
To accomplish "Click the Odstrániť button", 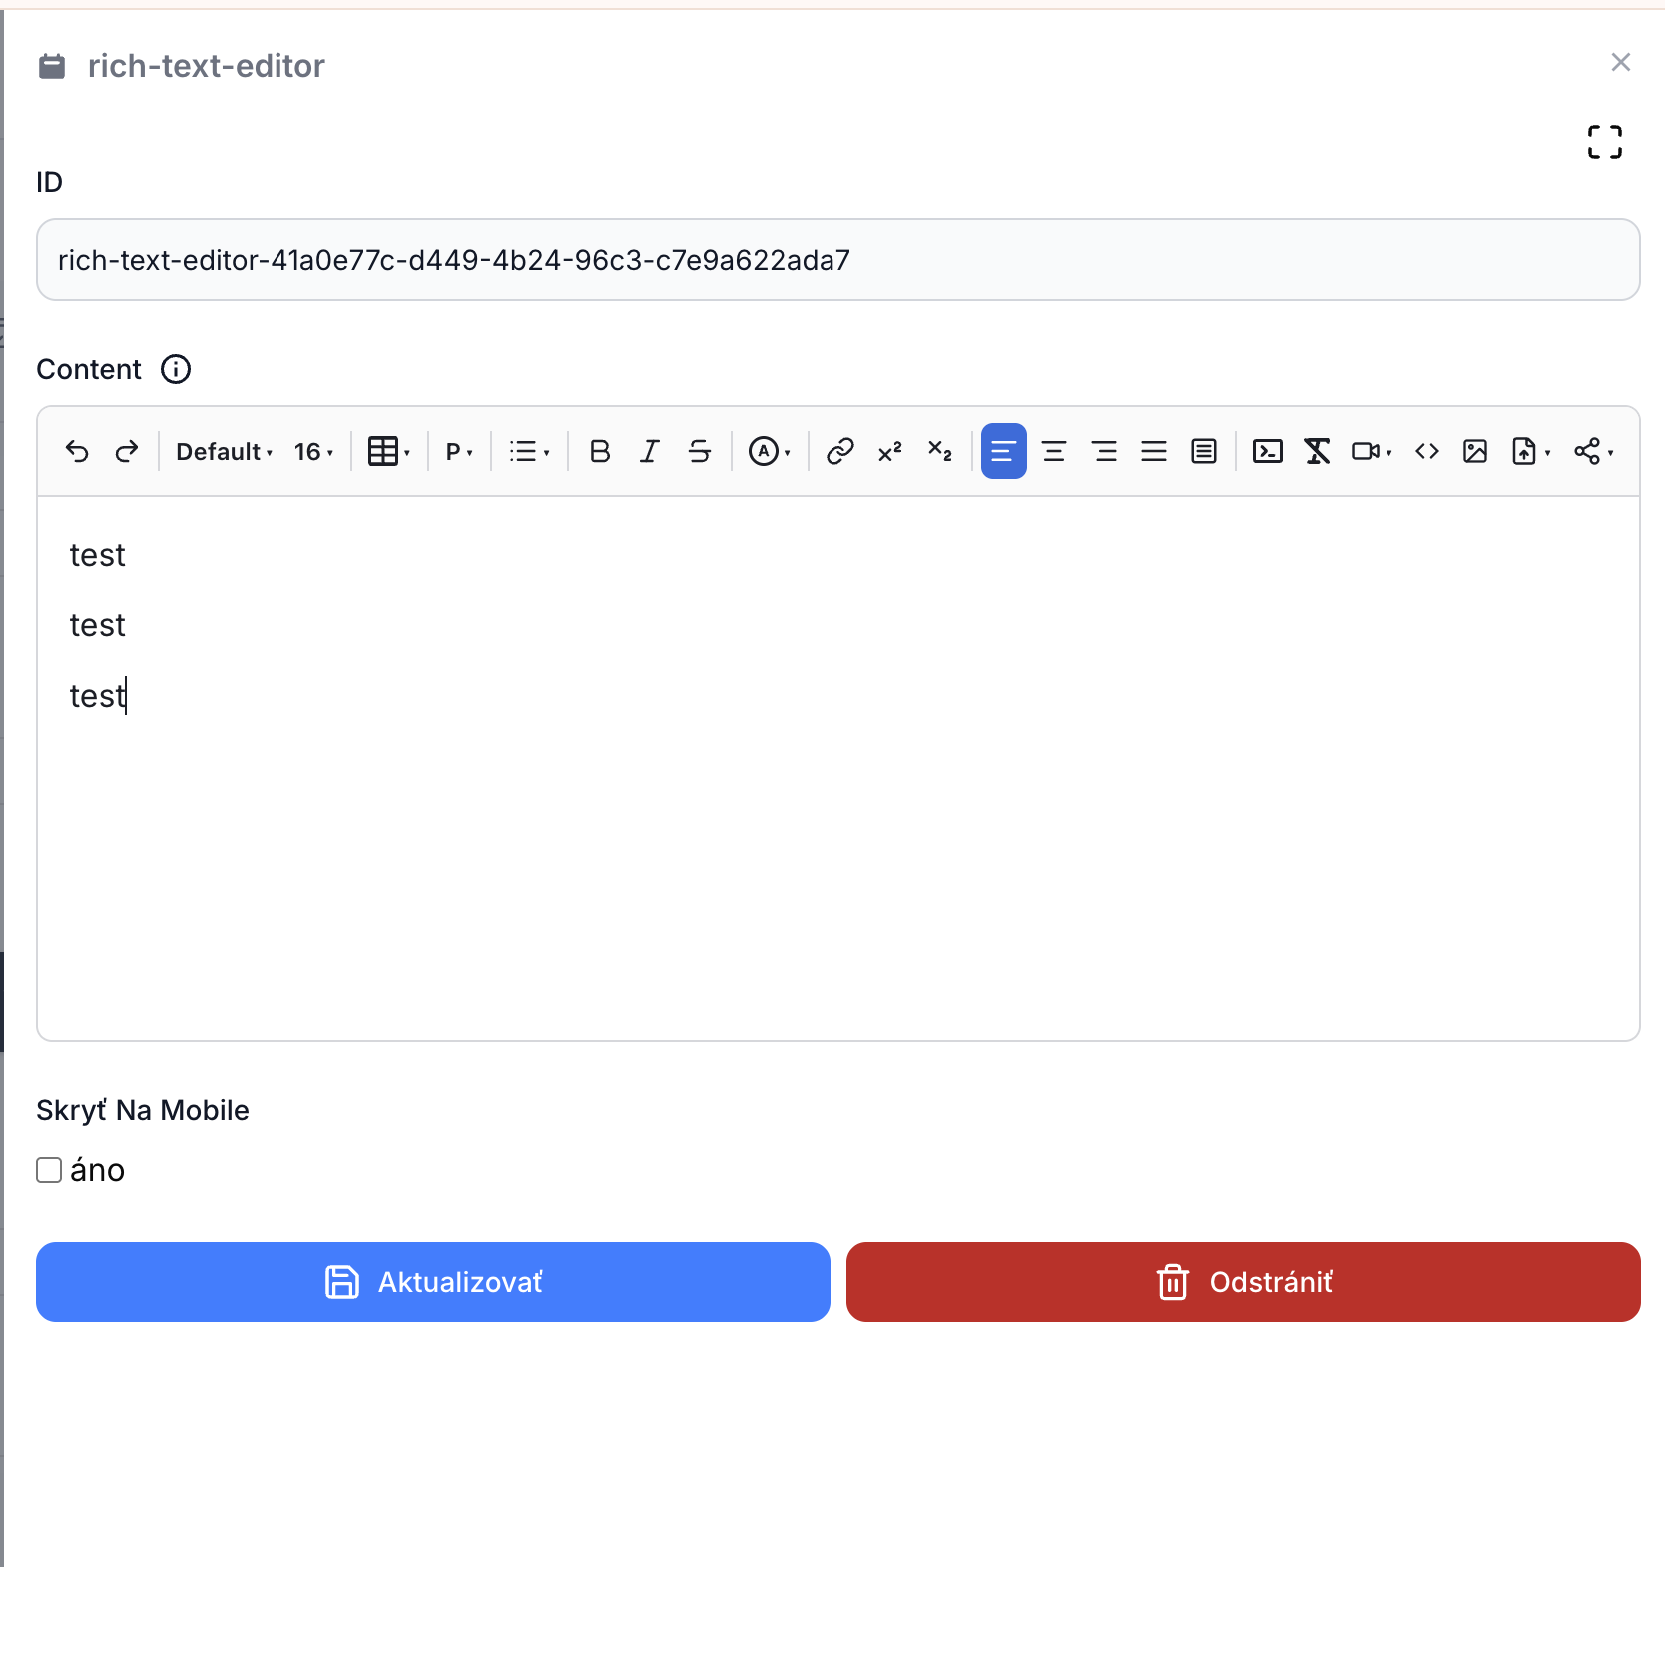I will coord(1244,1282).
